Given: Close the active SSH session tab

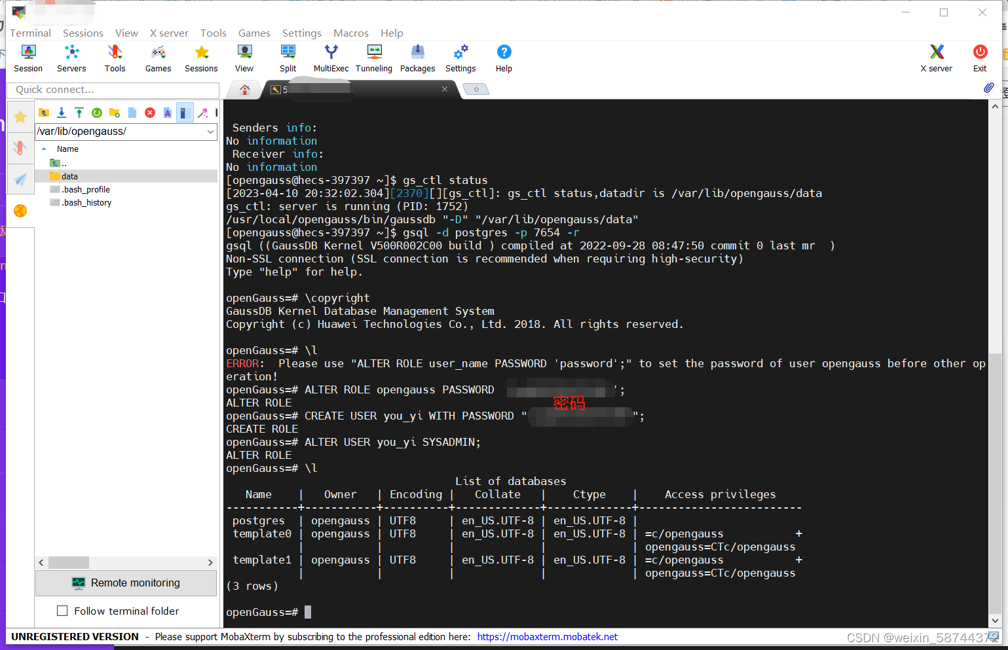Looking at the screenshot, I should tap(445, 89).
